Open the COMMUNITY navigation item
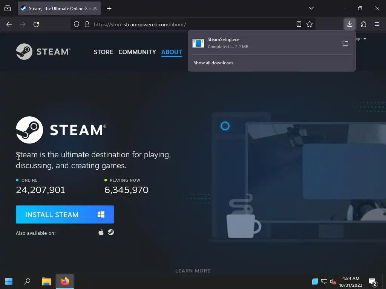 pos(137,52)
